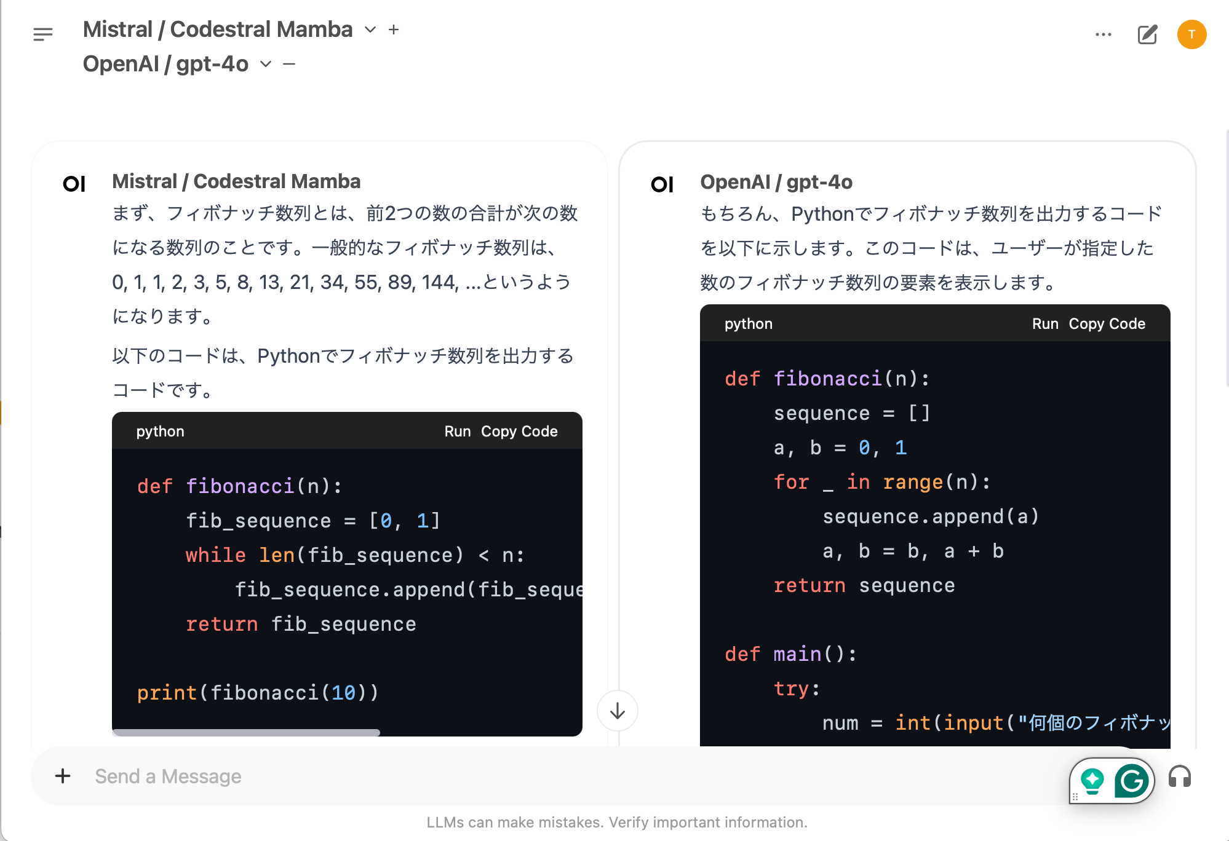Click the Send a Message input field

[x=246, y=776]
